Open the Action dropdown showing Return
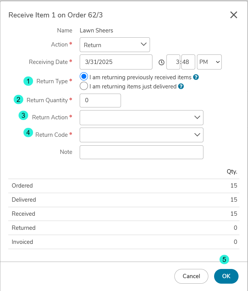The height and width of the screenshot is (291, 248). (115, 45)
